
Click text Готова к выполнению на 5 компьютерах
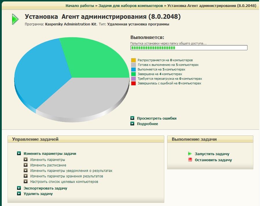pos(168,65)
